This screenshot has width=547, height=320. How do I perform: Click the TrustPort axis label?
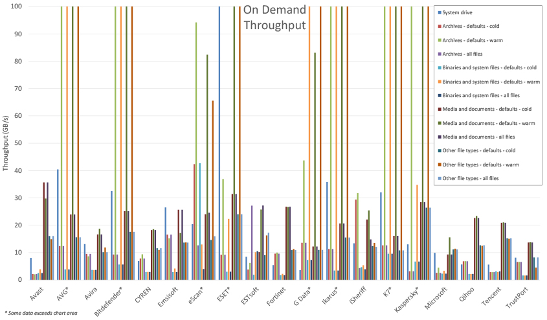(517, 298)
